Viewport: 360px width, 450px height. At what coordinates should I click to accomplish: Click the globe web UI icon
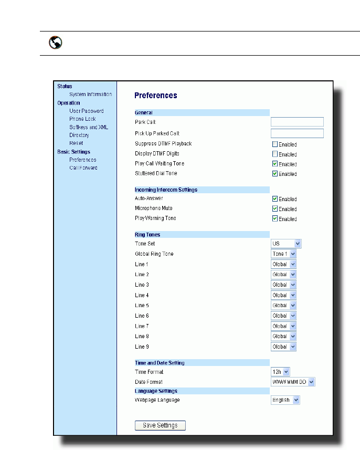click(55, 43)
